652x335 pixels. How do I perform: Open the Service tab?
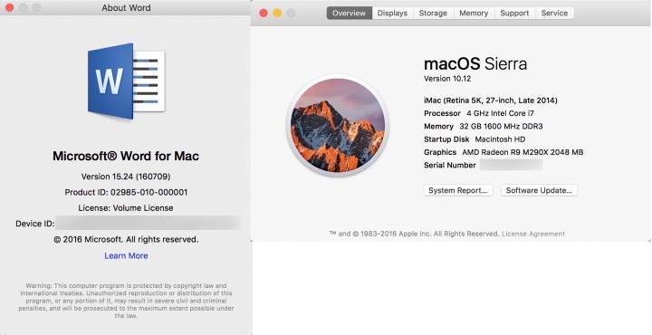click(554, 13)
